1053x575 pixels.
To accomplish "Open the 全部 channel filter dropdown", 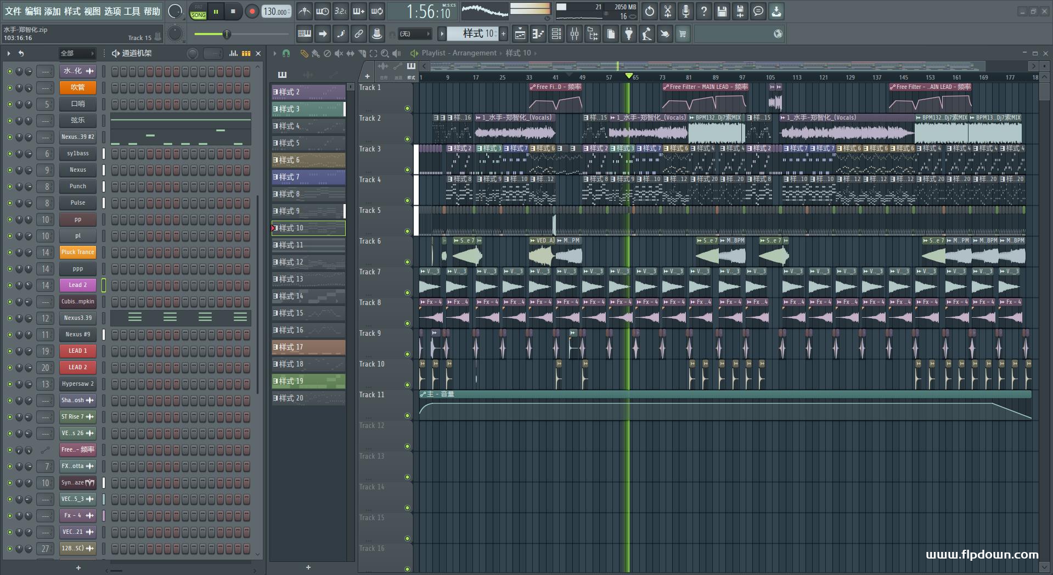I will click(77, 53).
